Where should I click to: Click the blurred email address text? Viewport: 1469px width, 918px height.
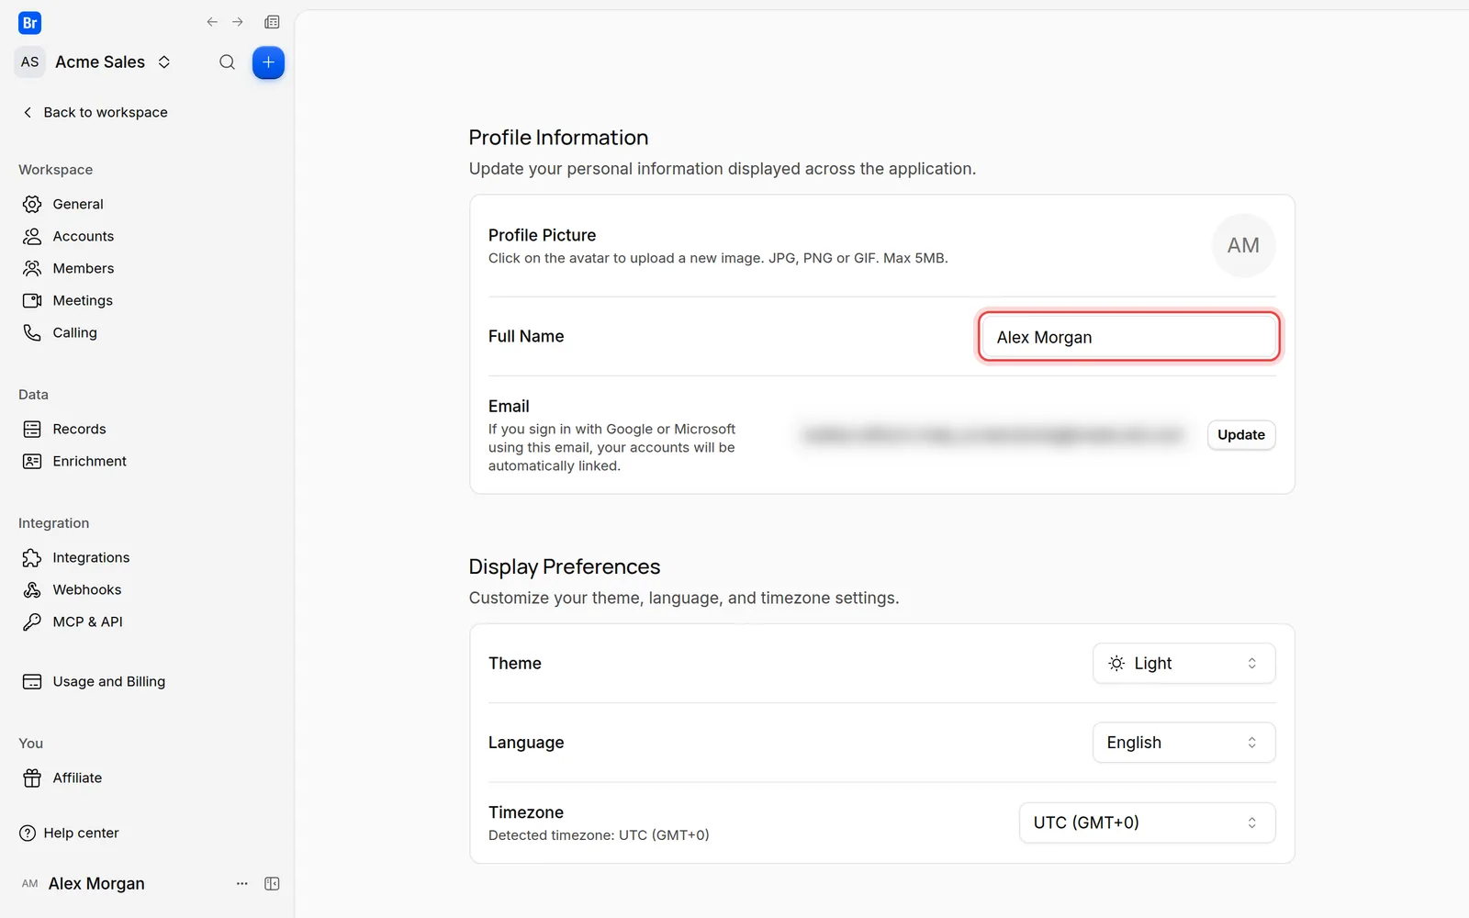(x=993, y=434)
